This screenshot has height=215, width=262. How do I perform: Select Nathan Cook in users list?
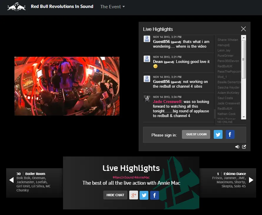pyautogui.click(x=227, y=114)
